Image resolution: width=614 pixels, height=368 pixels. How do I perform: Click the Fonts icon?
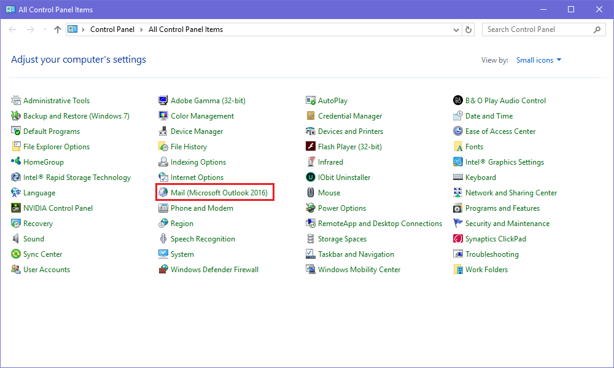tap(458, 146)
